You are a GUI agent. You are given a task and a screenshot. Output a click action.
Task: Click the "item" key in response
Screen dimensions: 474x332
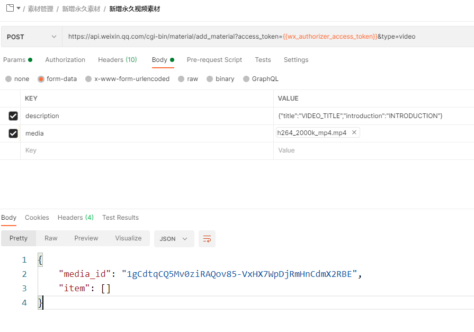click(74, 289)
